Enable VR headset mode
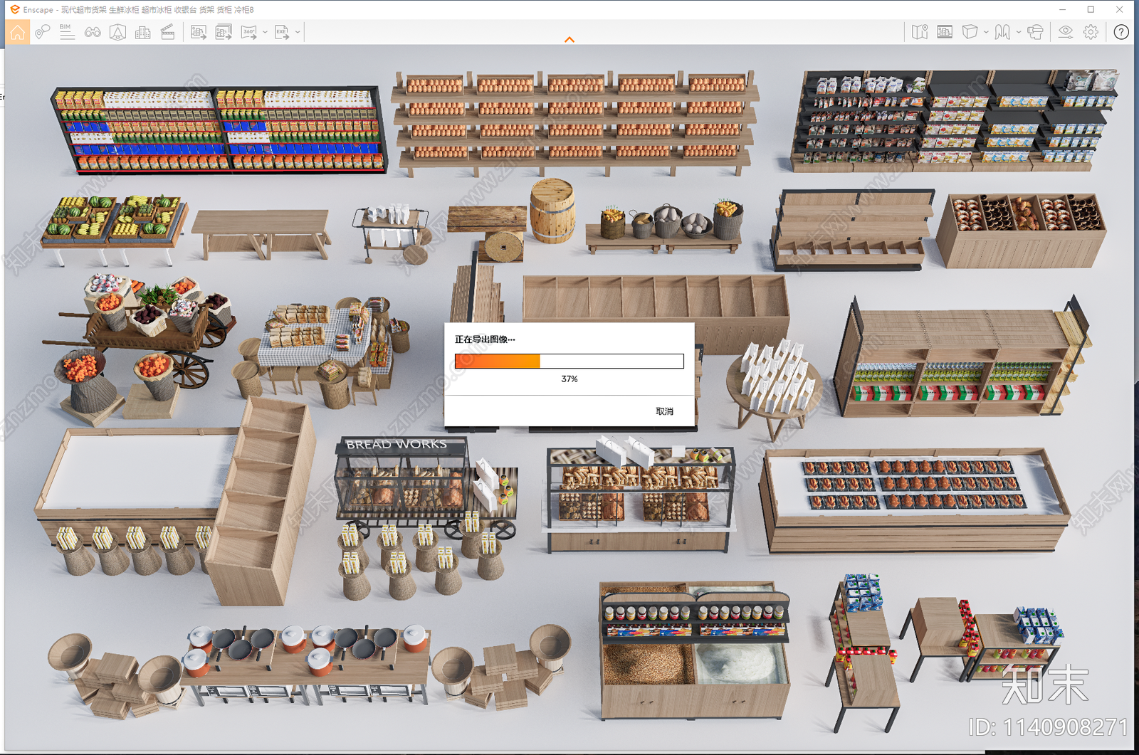This screenshot has width=1139, height=755. pos(1035,32)
